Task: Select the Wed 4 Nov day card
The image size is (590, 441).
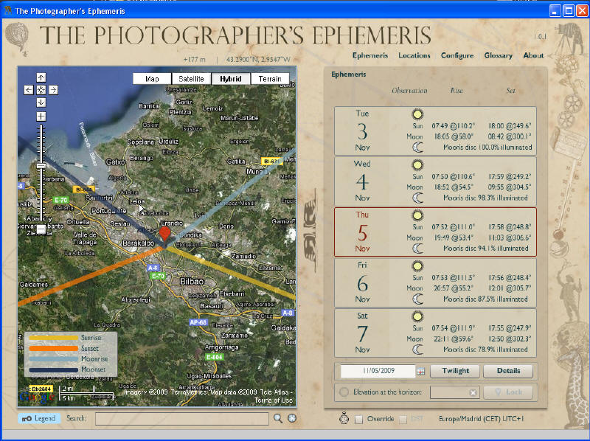Action: [x=435, y=181]
